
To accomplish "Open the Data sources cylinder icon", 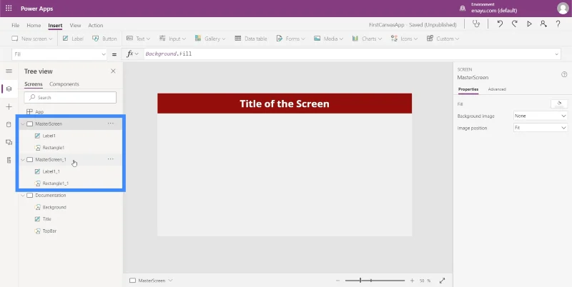I will (9, 124).
